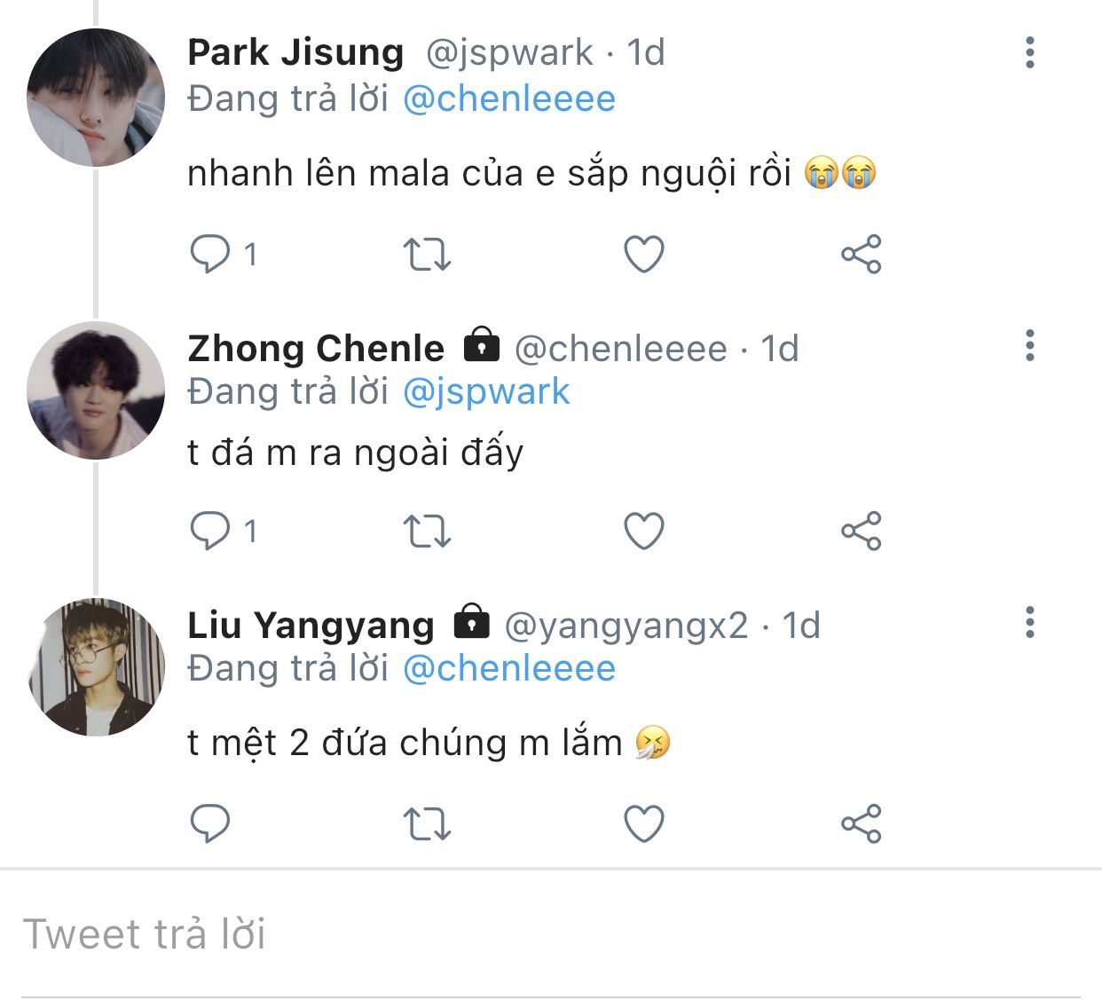Retweet Zhong Chenle's reply
The height and width of the screenshot is (1008, 1102).
[x=427, y=532]
